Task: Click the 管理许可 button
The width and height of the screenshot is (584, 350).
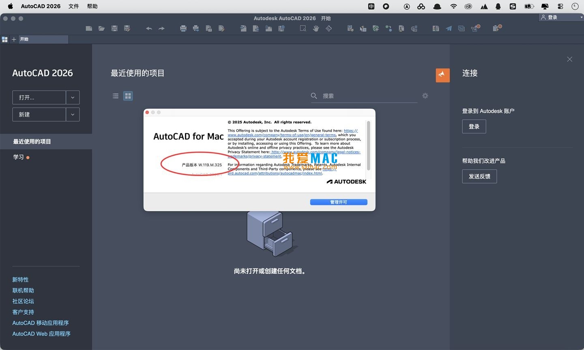Action: pyautogui.click(x=339, y=202)
